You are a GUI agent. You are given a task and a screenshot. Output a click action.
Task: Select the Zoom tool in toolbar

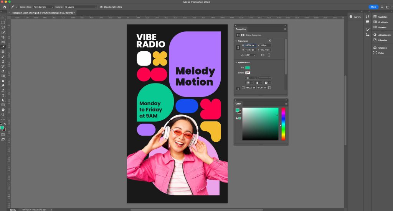coord(3,114)
